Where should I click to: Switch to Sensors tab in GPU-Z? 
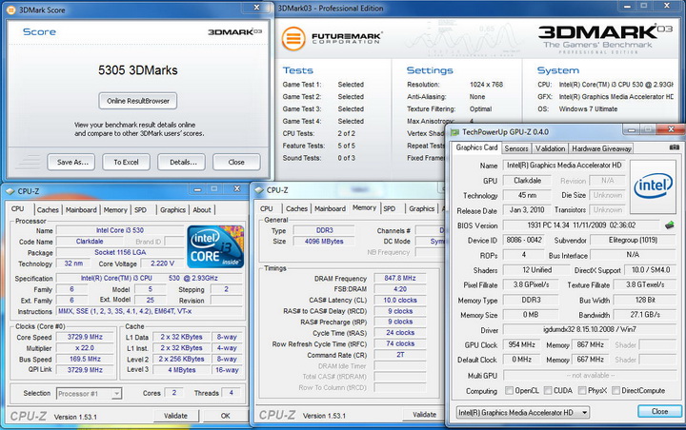516,148
